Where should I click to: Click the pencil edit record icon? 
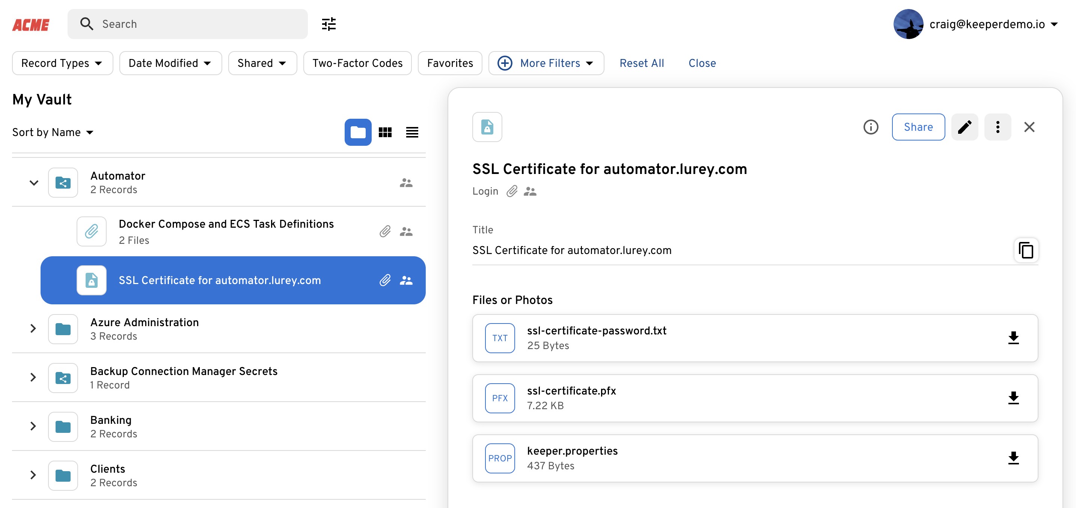point(964,127)
